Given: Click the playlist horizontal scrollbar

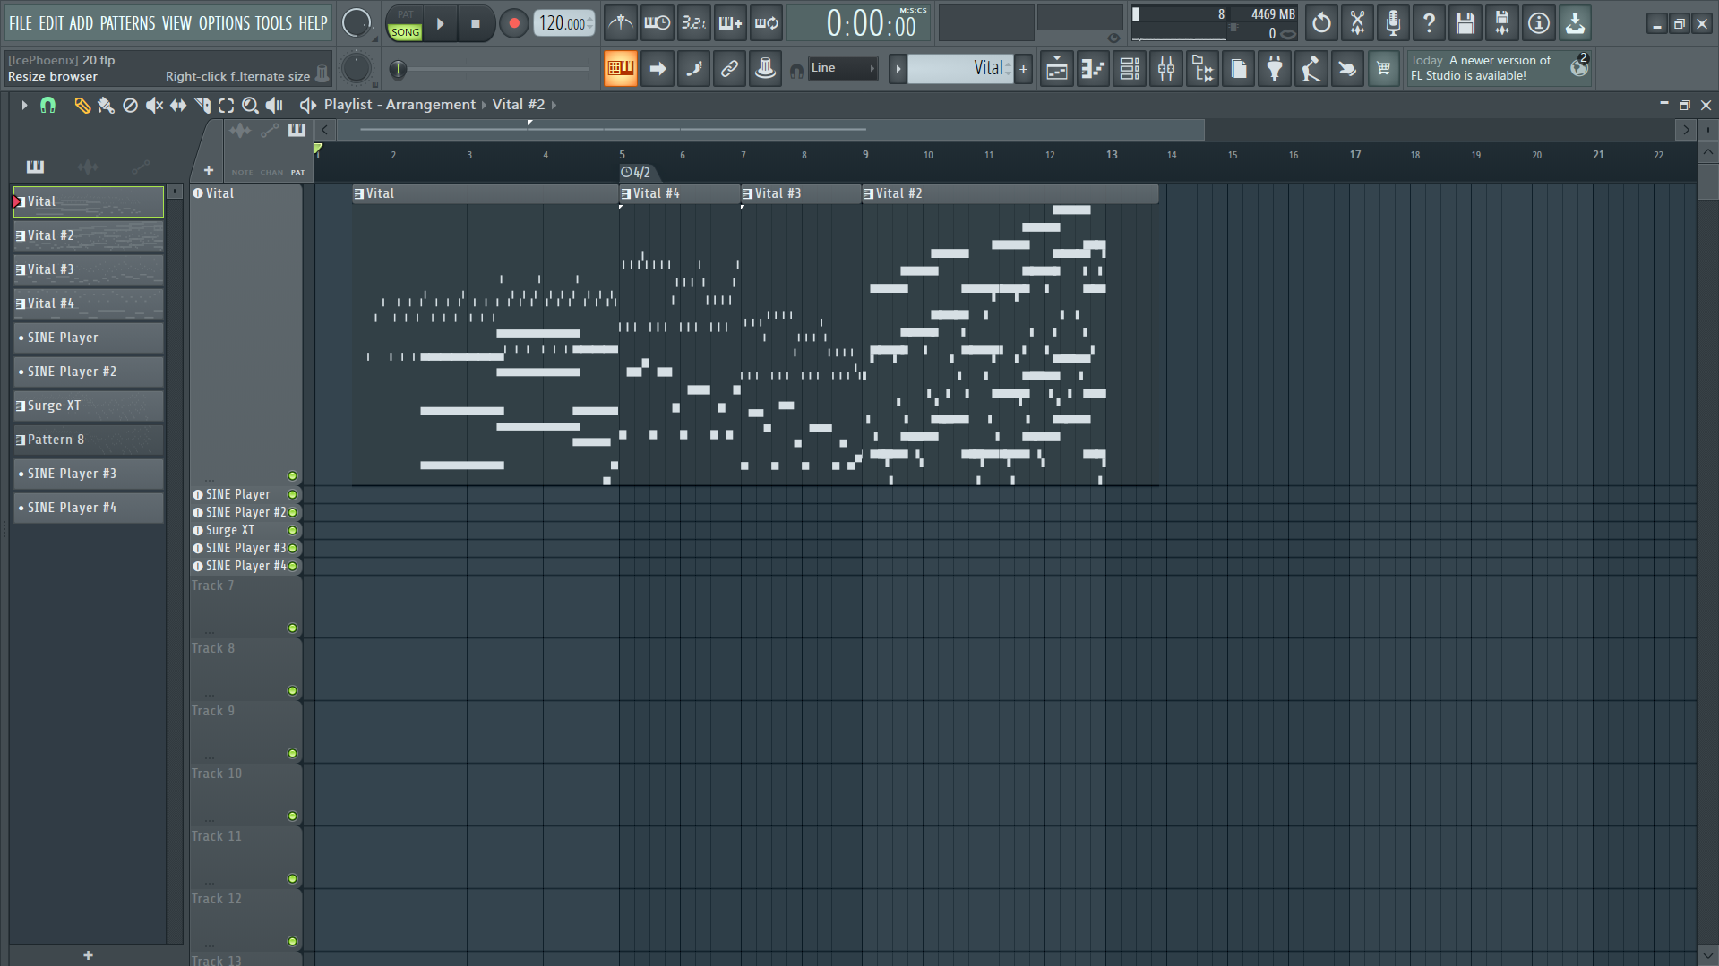Looking at the screenshot, I should (x=770, y=130).
